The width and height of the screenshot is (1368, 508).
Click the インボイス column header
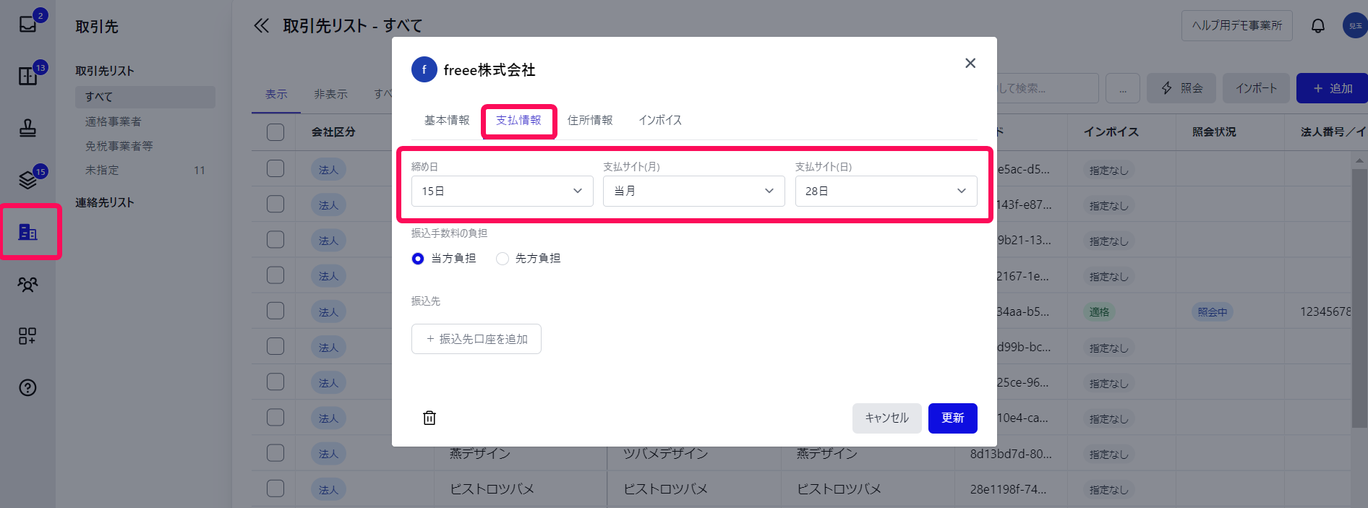tap(1111, 132)
